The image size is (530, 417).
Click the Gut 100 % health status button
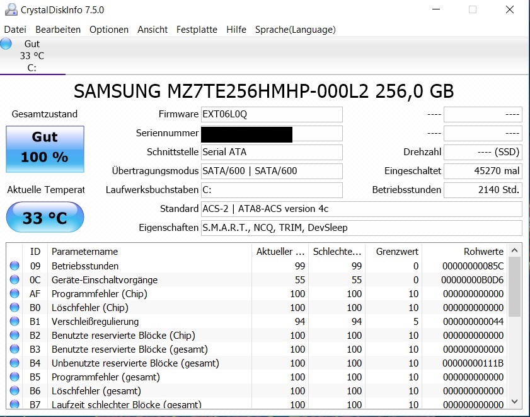(x=45, y=149)
